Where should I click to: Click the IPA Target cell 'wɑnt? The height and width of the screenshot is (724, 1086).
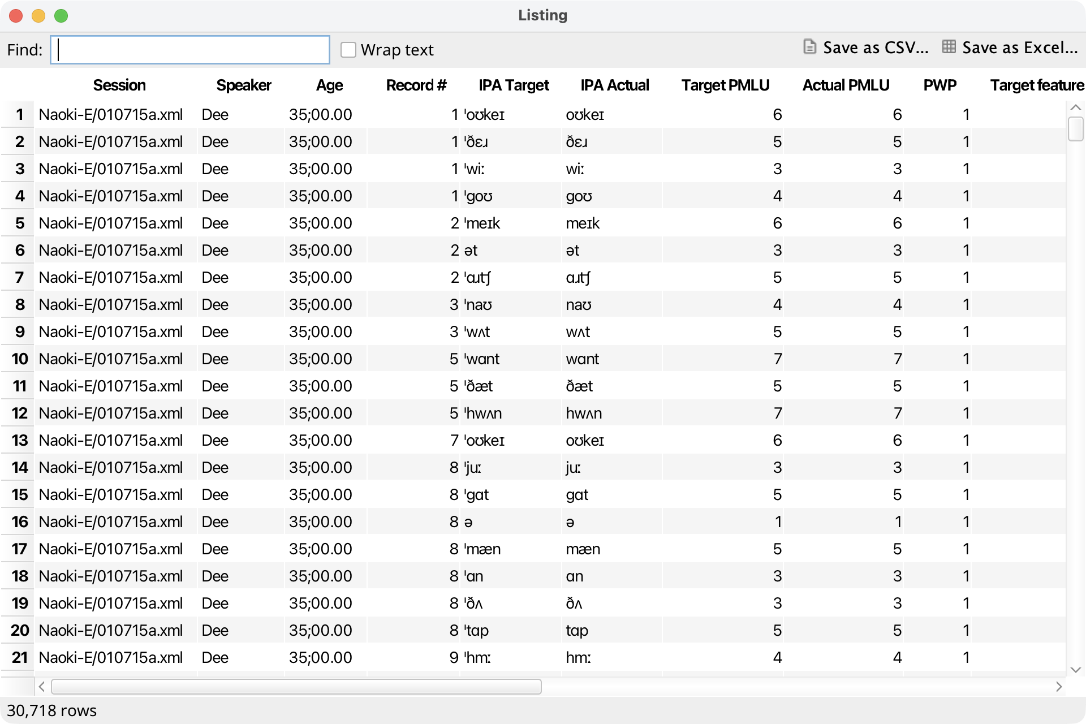511,359
